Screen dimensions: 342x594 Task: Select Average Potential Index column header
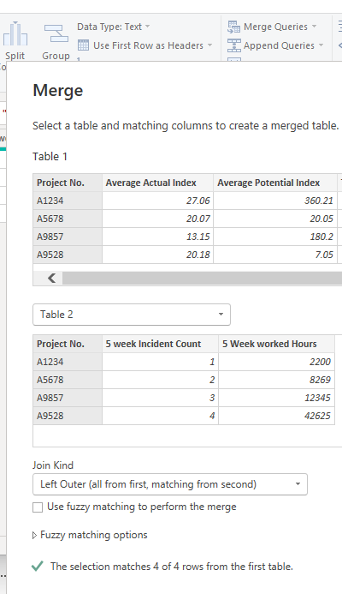coord(275,183)
